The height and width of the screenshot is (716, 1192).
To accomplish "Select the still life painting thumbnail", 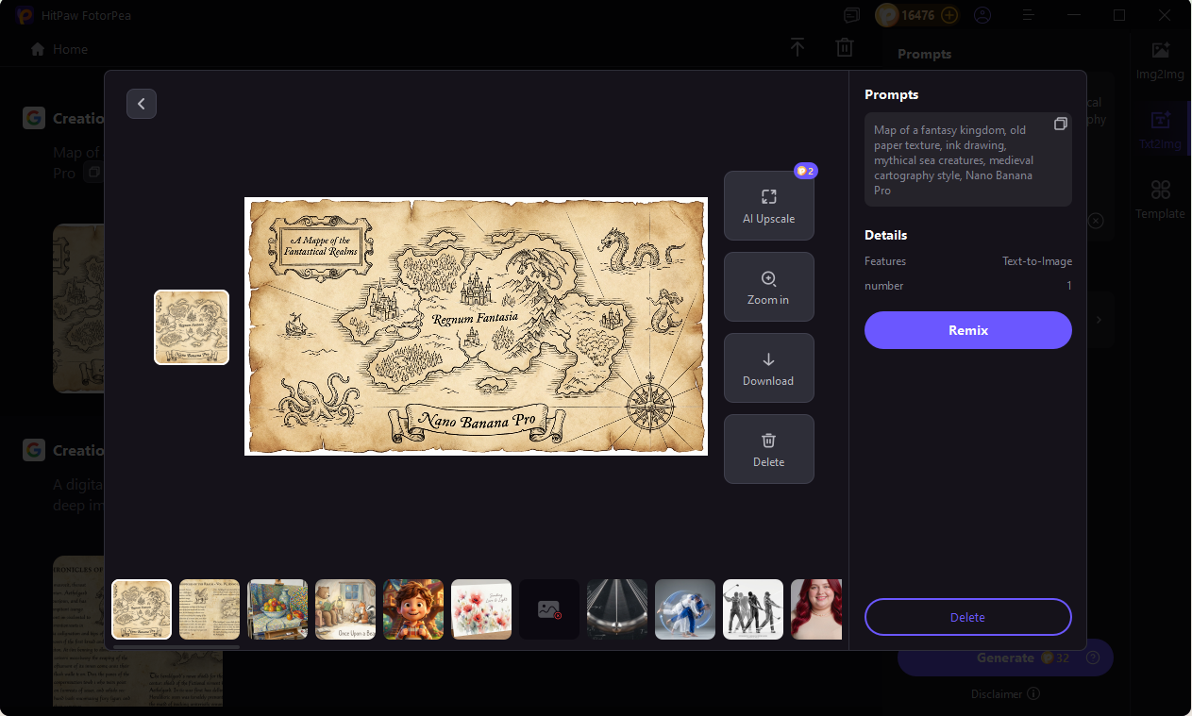I will click(x=277, y=609).
